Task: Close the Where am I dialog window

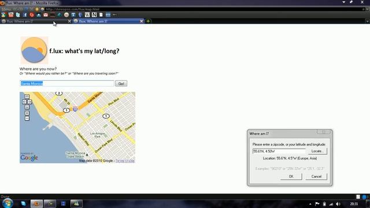Action: point(324,132)
